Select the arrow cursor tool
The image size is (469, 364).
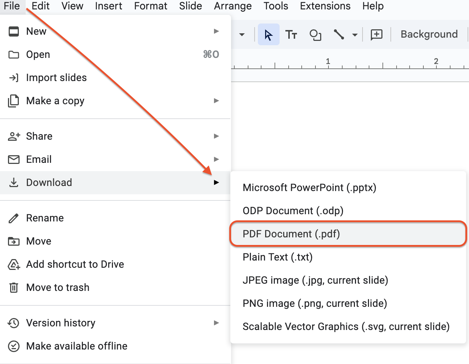pos(268,34)
